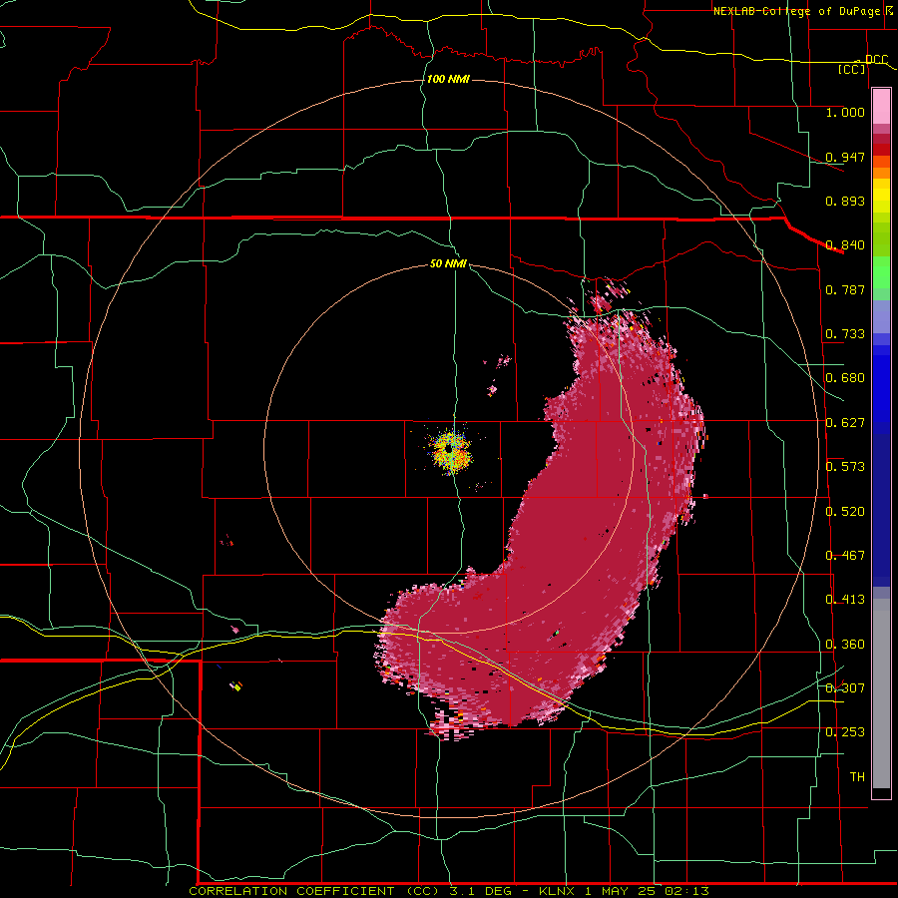
Task: Click the 0.413 legend value
Action: click(845, 600)
